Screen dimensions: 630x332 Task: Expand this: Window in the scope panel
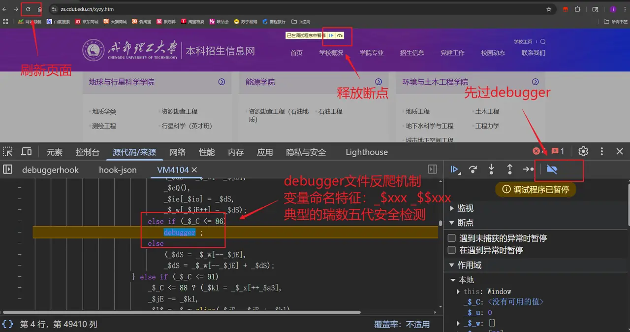coord(457,291)
